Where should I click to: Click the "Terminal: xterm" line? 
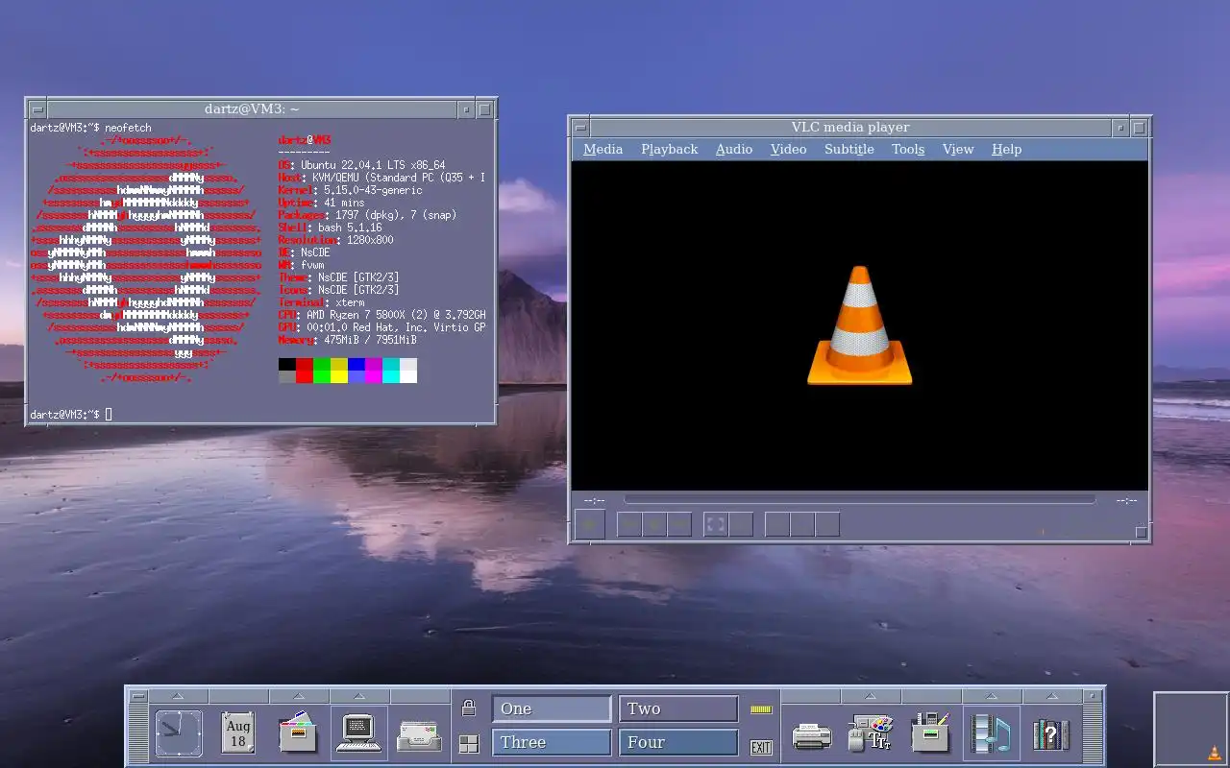[x=321, y=302]
